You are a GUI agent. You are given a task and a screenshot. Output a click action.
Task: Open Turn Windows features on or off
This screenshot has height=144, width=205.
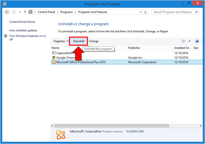point(27,38)
